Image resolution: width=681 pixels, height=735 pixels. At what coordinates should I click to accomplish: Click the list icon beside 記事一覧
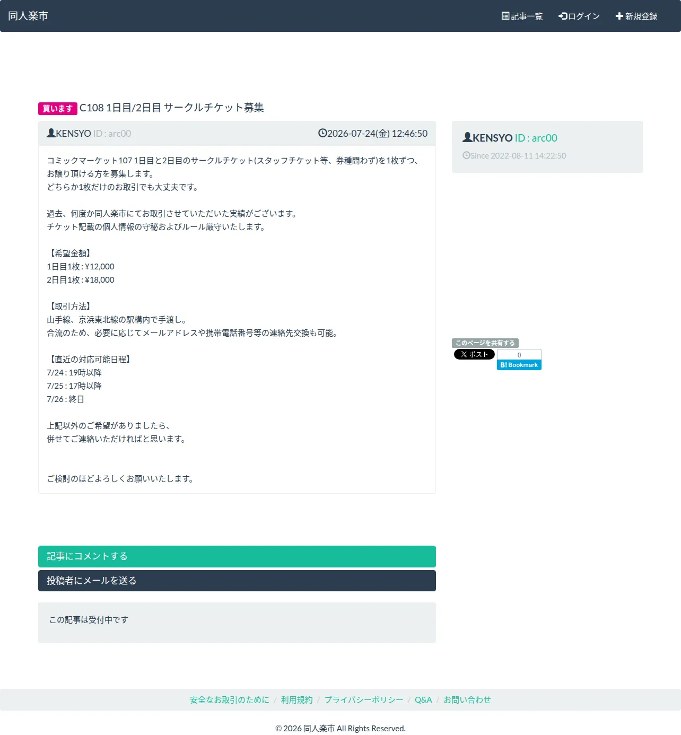(x=505, y=16)
